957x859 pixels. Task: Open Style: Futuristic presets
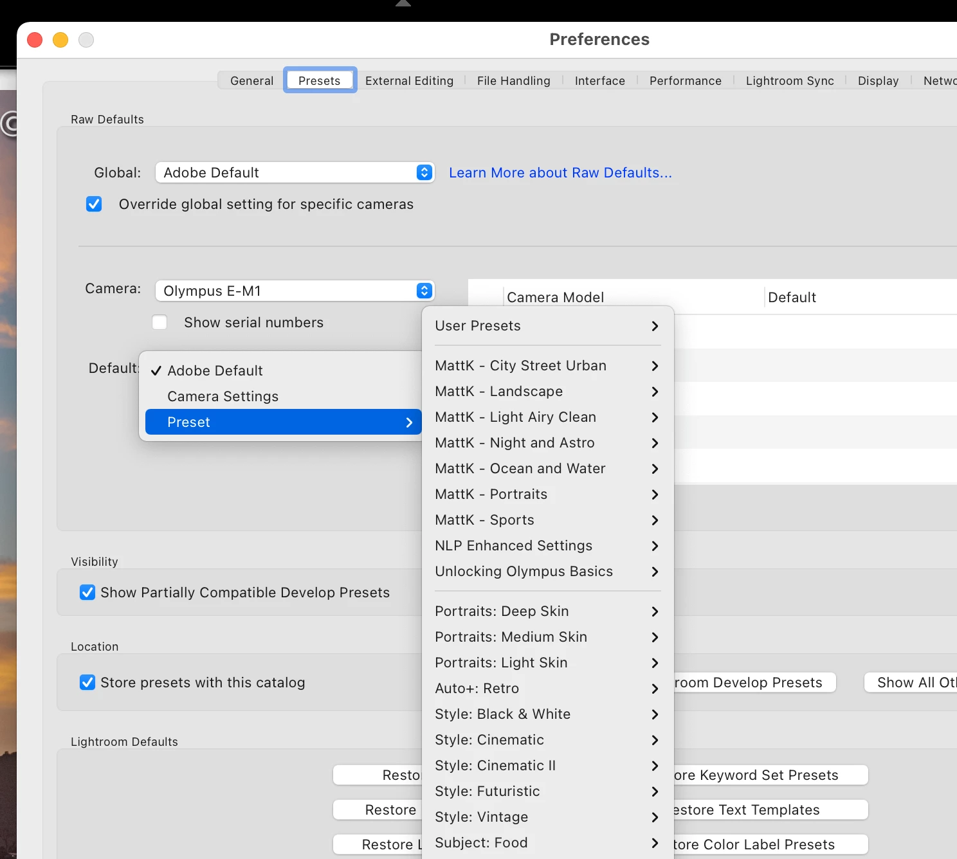[x=547, y=791]
